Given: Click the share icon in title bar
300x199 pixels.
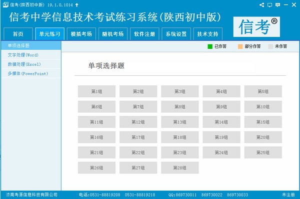Looking at the screenshot, I should (x=261, y=5).
